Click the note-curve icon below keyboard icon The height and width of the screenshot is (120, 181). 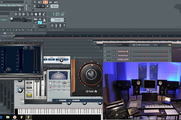point(35,23)
